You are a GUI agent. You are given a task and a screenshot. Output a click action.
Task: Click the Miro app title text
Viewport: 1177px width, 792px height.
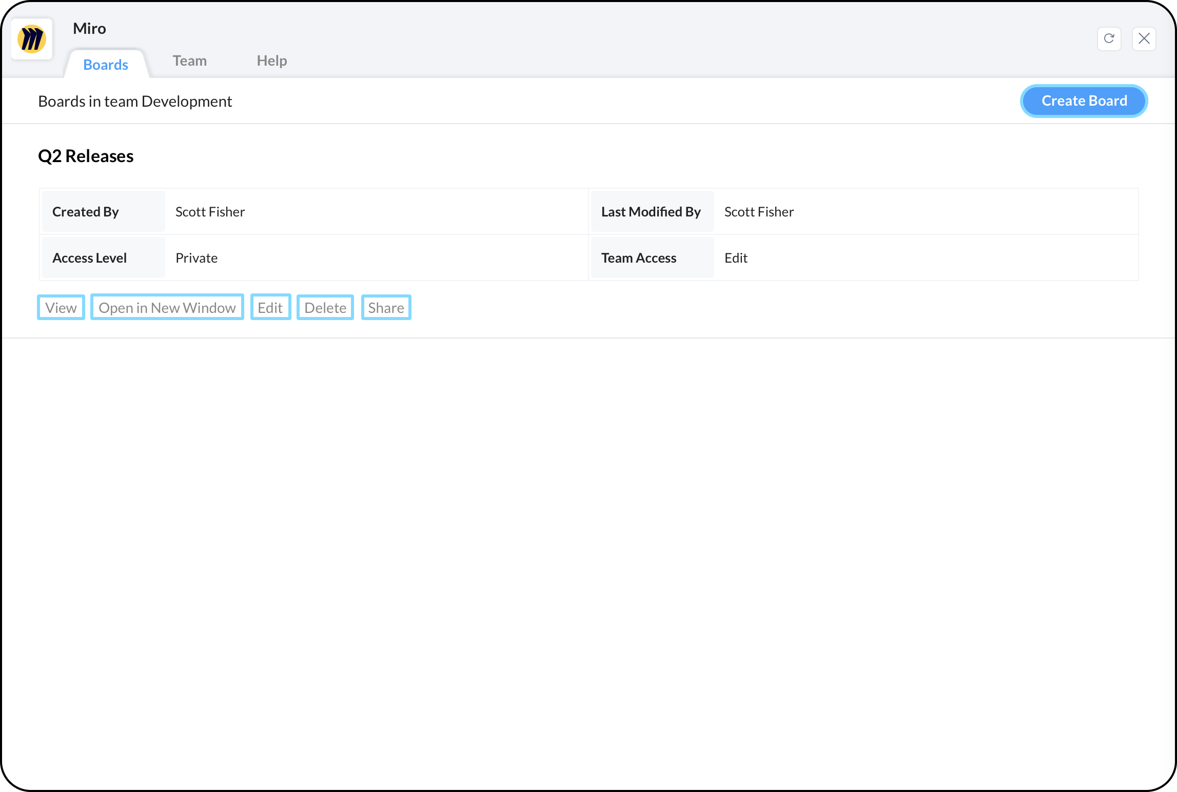point(89,28)
